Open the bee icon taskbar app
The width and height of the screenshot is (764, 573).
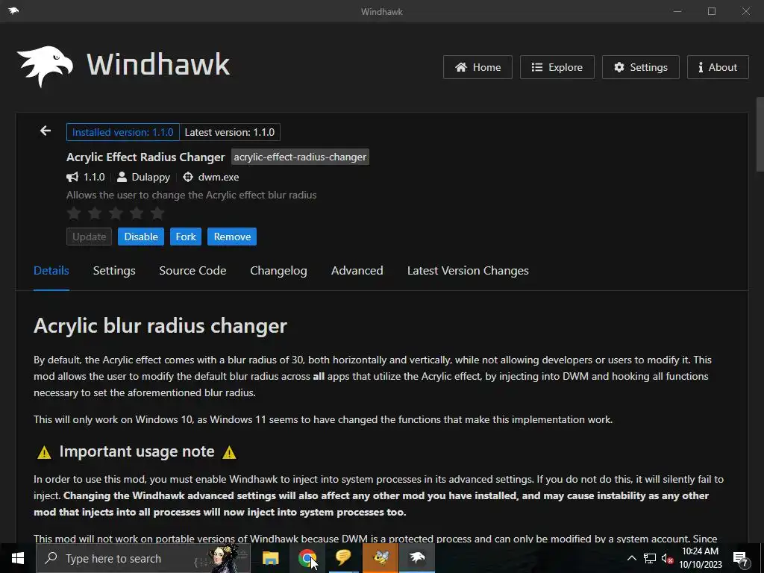click(x=381, y=558)
